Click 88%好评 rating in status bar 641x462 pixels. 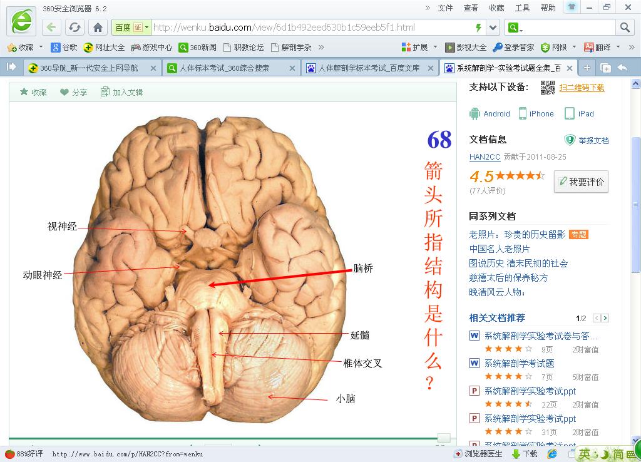pyautogui.click(x=24, y=454)
